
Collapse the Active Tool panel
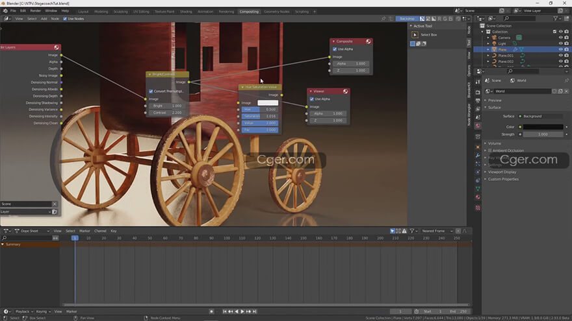(x=411, y=26)
